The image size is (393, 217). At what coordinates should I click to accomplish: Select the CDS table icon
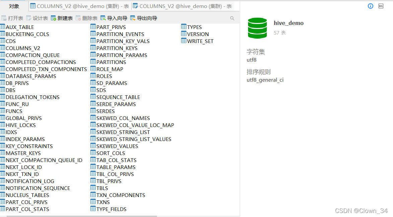click(2, 40)
